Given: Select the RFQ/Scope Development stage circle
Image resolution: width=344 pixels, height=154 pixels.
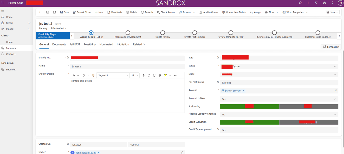Looking at the screenshot, I should (x=128, y=33).
